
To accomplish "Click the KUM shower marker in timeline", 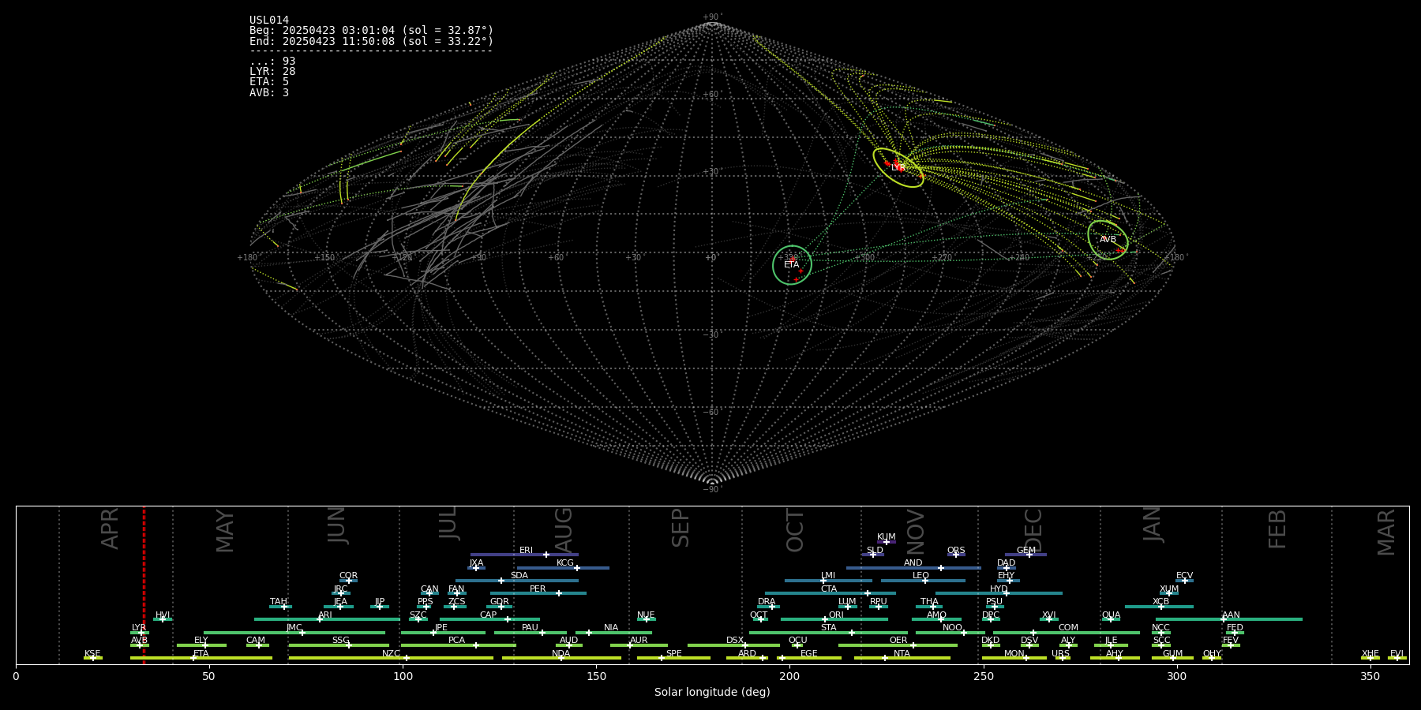I will pyautogui.click(x=886, y=542).
